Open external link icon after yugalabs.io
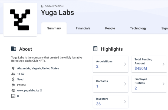The width and height of the screenshot is (168, 110). [x=41, y=91]
